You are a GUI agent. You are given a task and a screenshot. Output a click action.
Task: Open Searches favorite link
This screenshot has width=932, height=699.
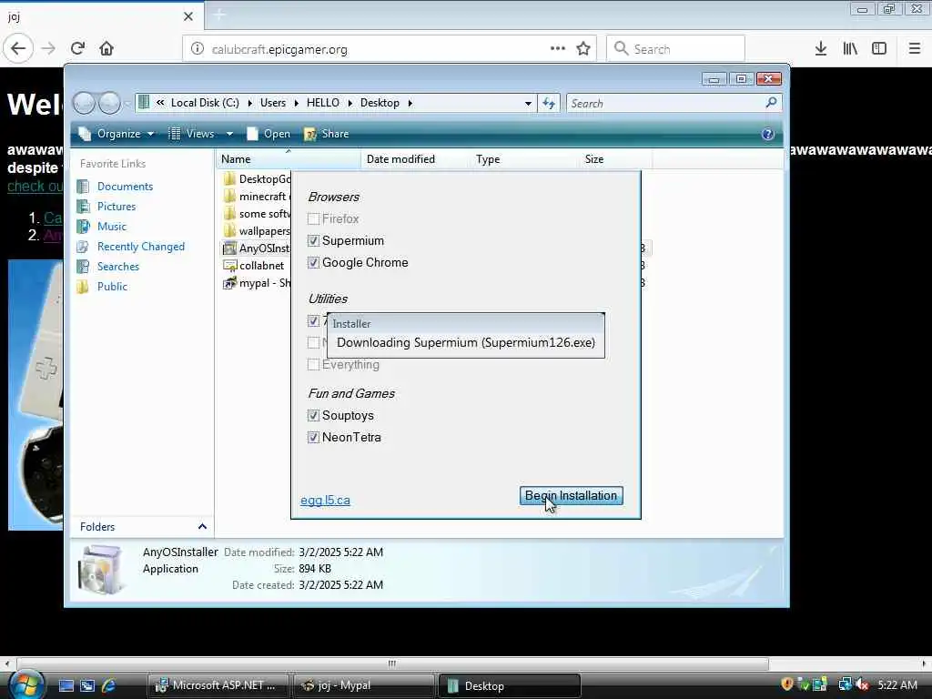tap(117, 267)
